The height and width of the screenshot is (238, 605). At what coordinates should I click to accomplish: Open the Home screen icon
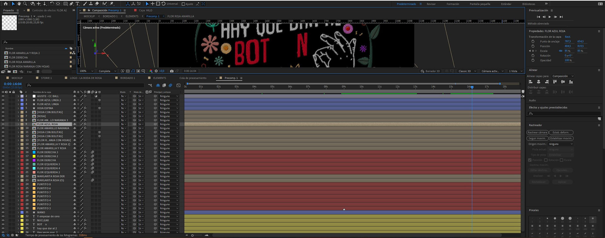coord(6,4)
